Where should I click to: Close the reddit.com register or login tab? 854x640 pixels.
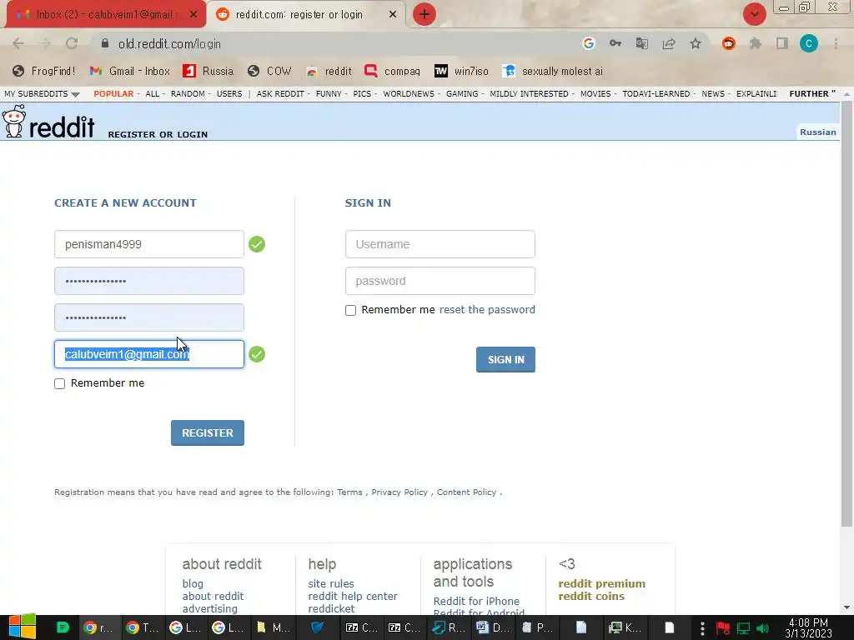click(x=393, y=15)
